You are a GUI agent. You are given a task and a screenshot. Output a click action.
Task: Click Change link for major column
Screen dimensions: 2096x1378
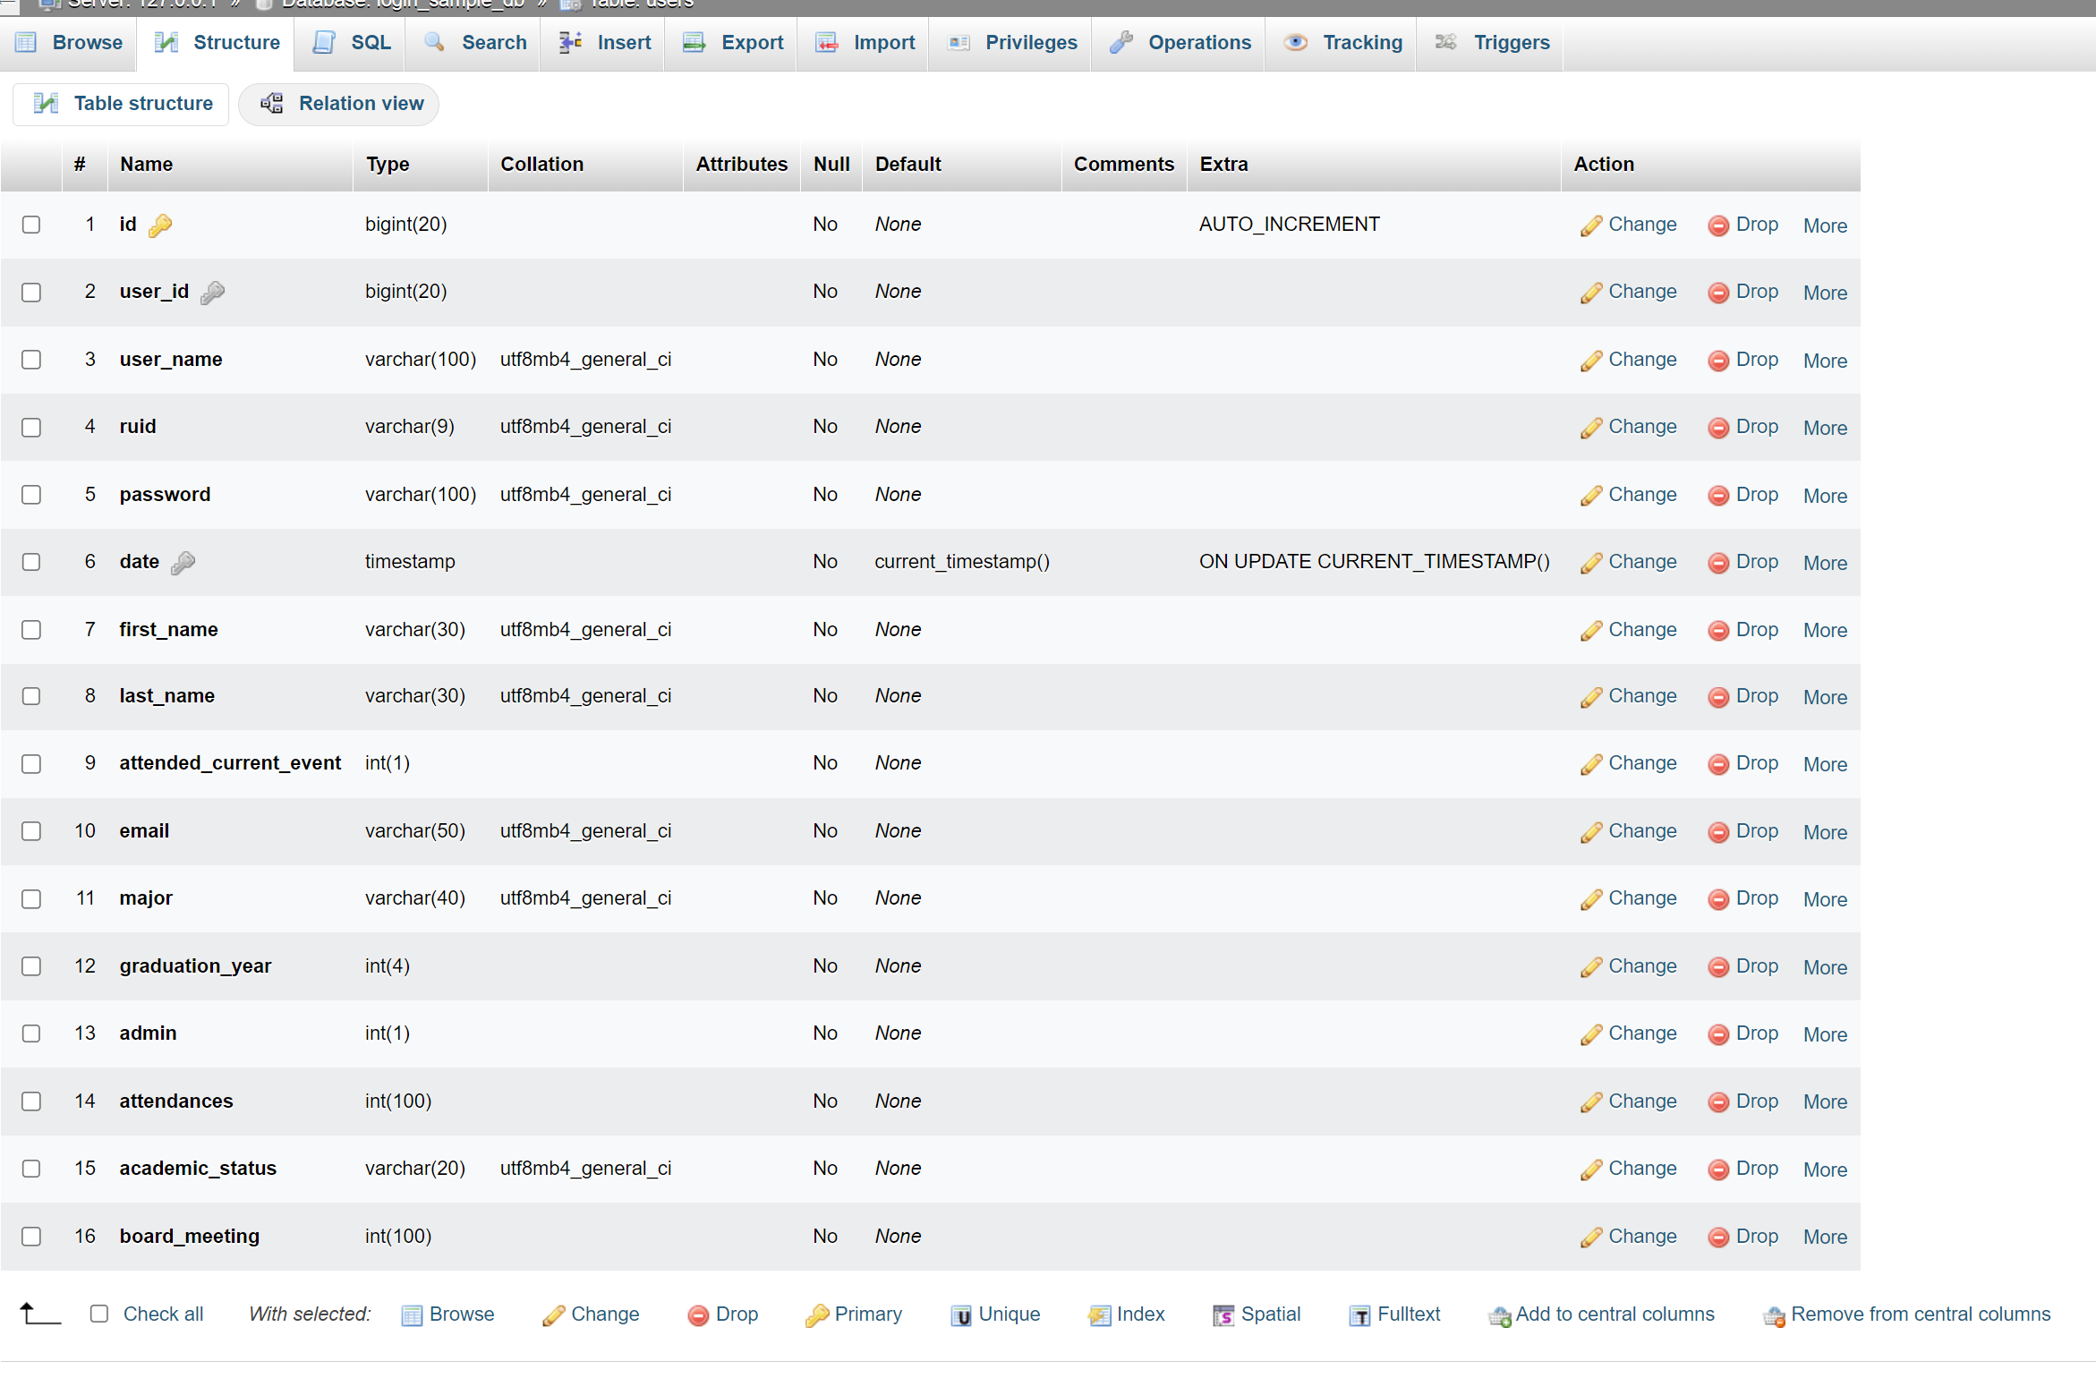pyautogui.click(x=1641, y=897)
